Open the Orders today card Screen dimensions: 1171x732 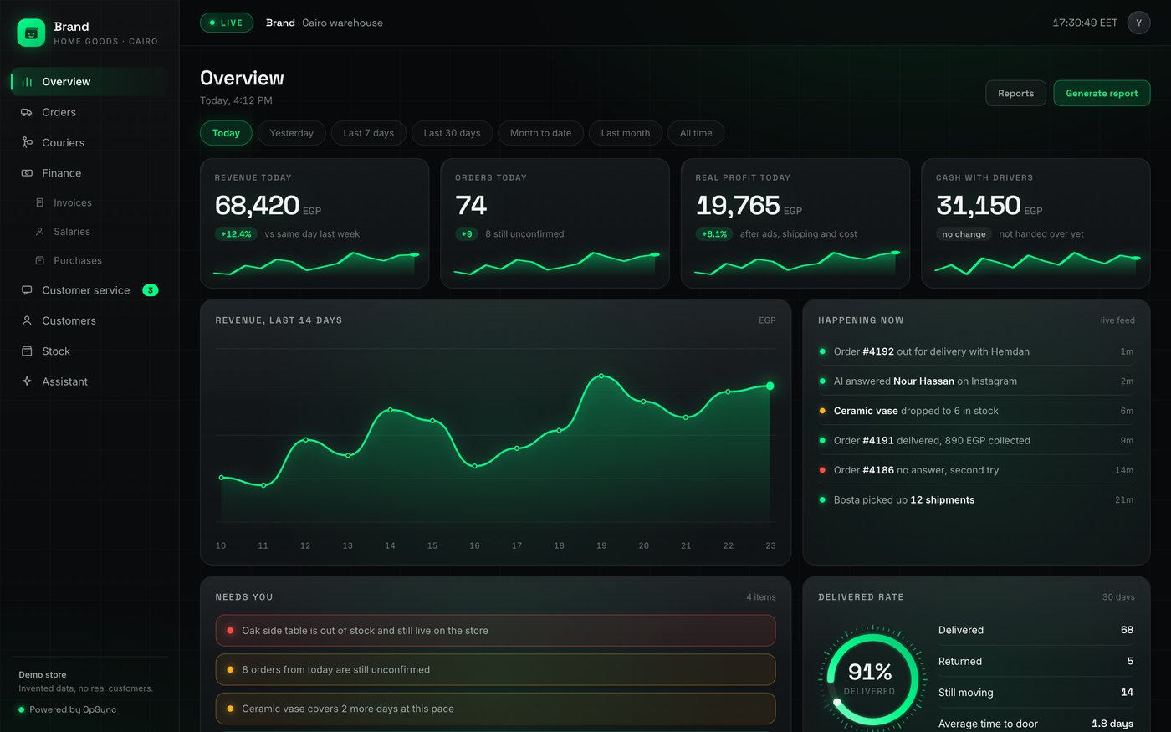click(x=555, y=223)
